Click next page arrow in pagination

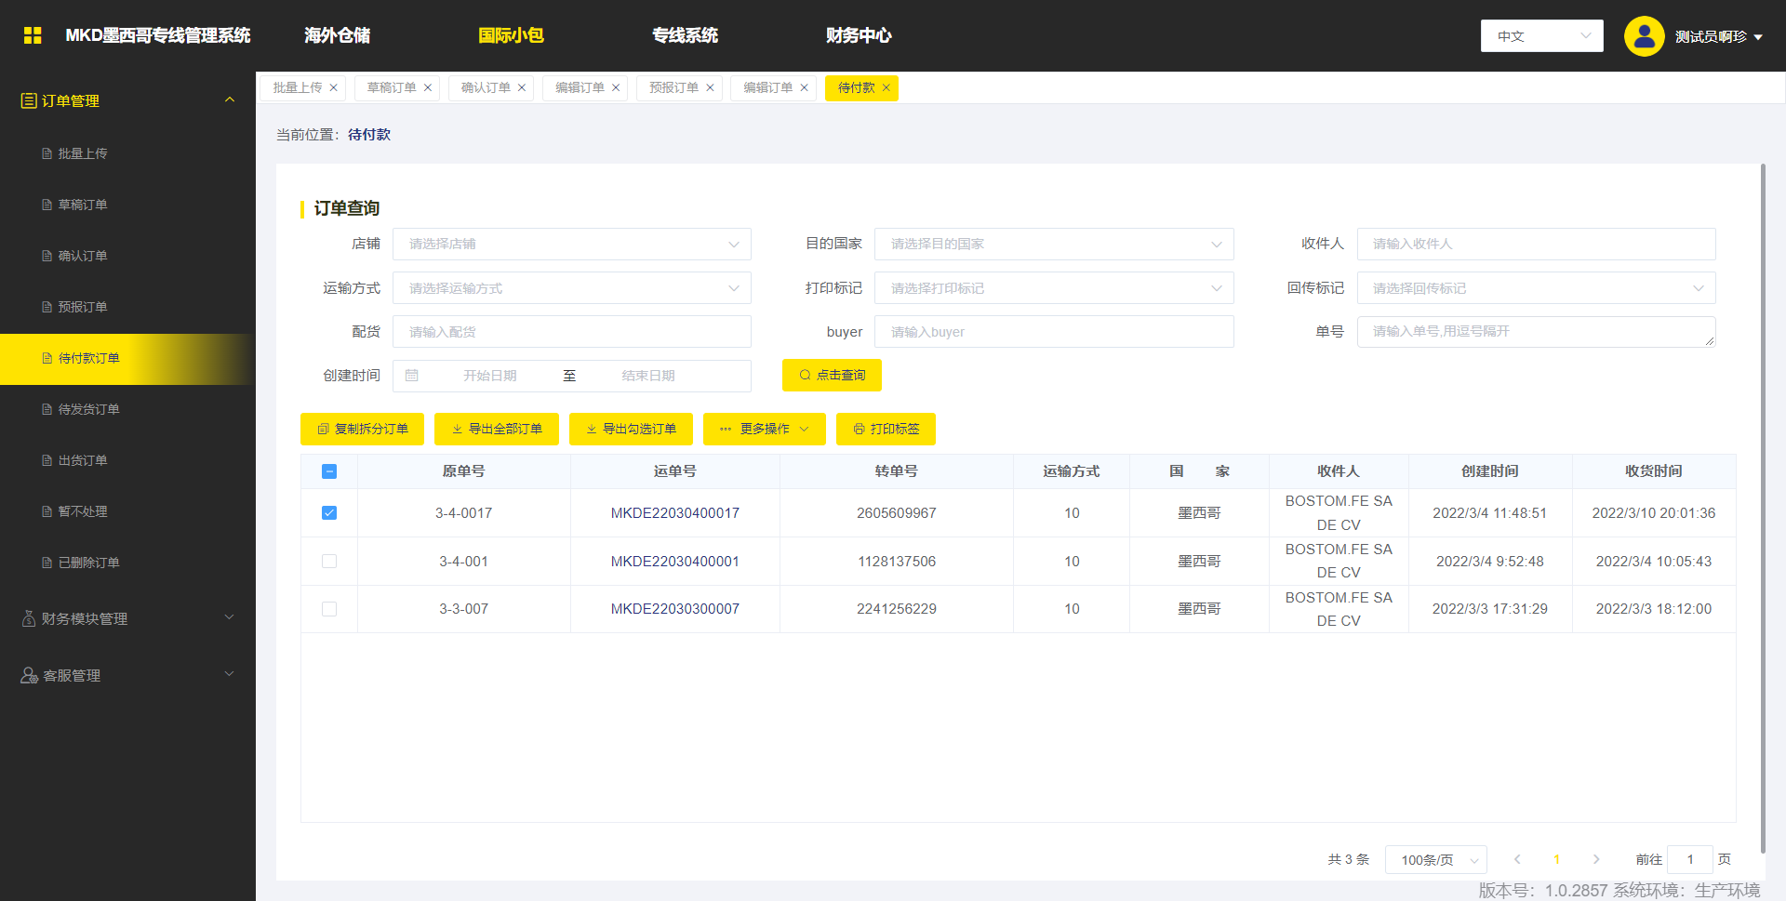click(x=1596, y=859)
